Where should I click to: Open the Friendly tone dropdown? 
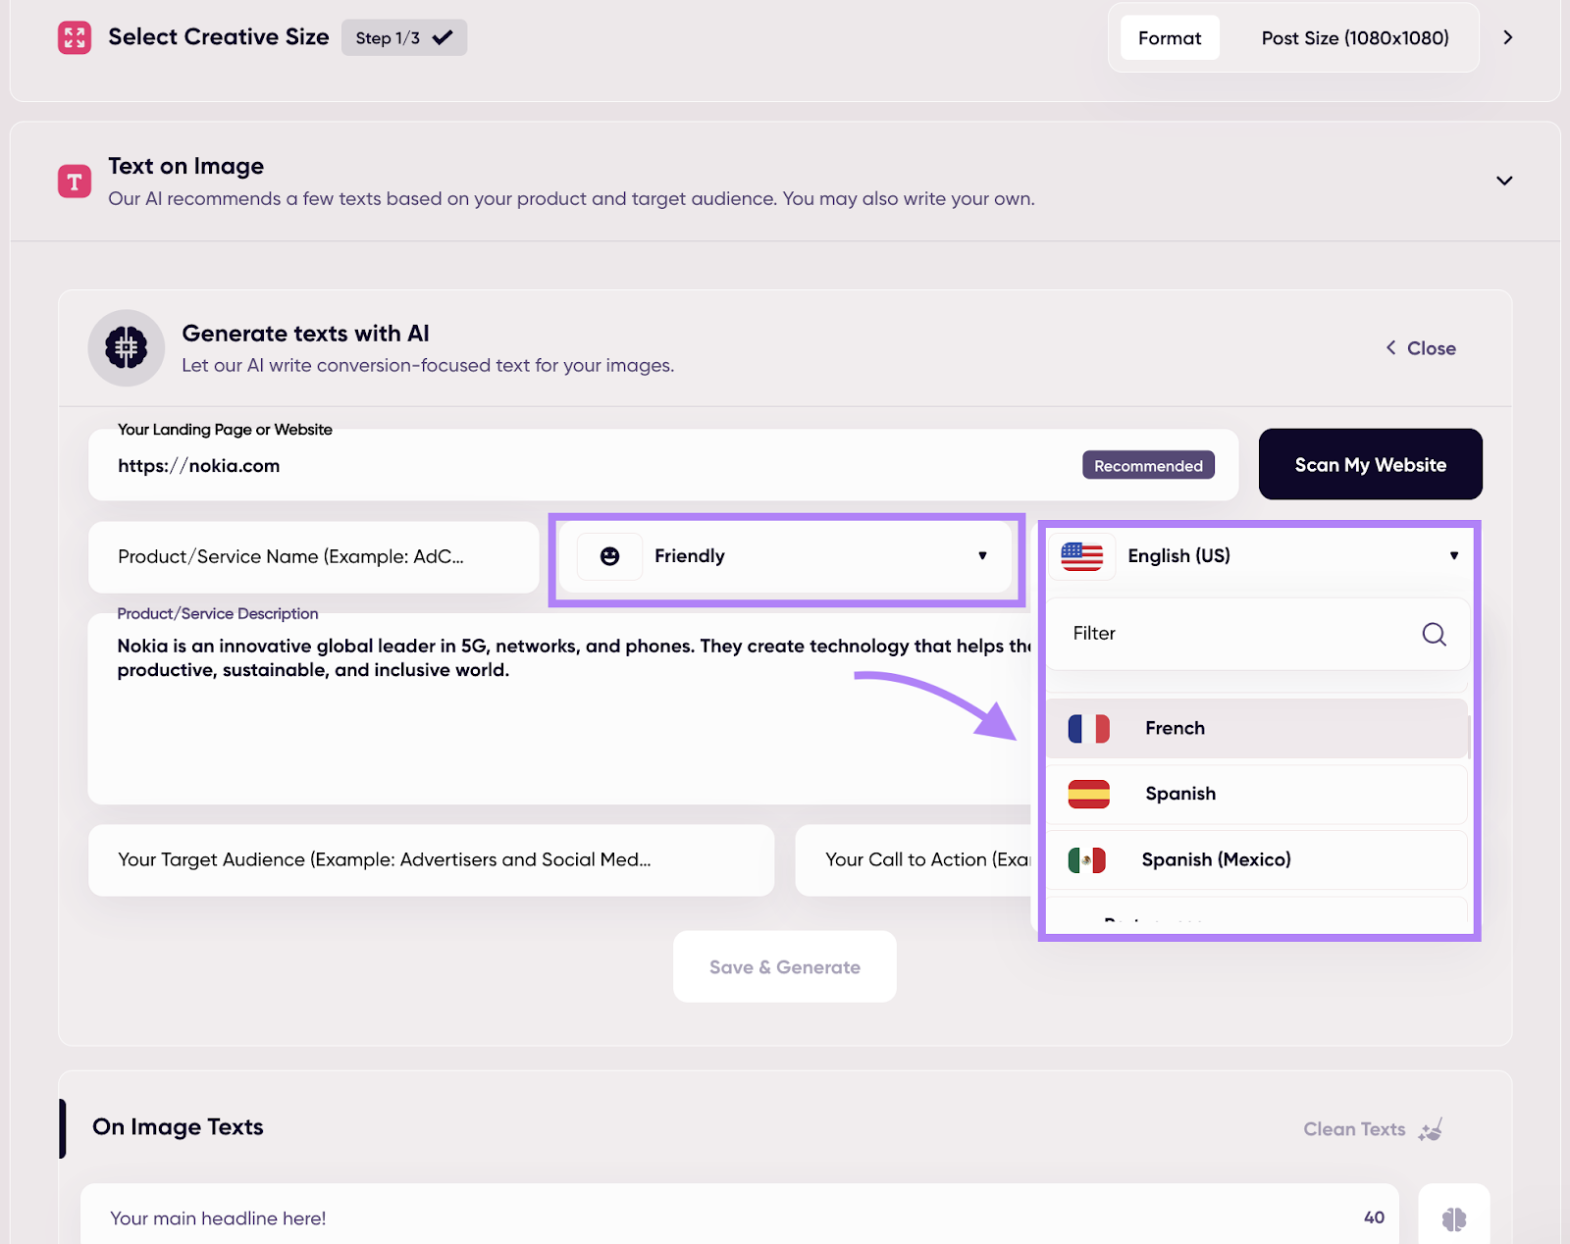[x=786, y=556]
